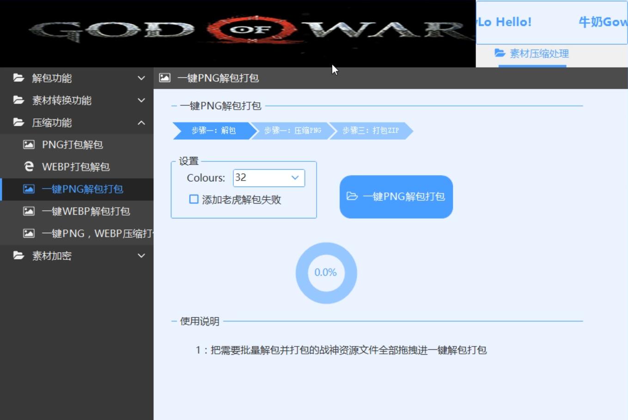628x420 pixels.
Task: Enable the 添加老虎解包失败 checkbox
Action: pos(194,199)
